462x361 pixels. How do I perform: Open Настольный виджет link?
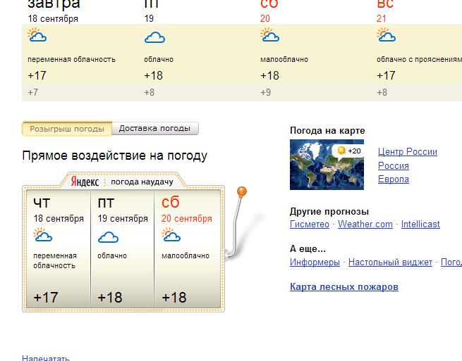(x=390, y=262)
